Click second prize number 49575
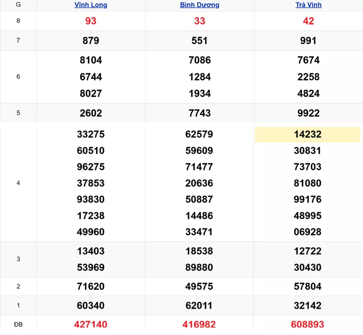 pyautogui.click(x=199, y=286)
